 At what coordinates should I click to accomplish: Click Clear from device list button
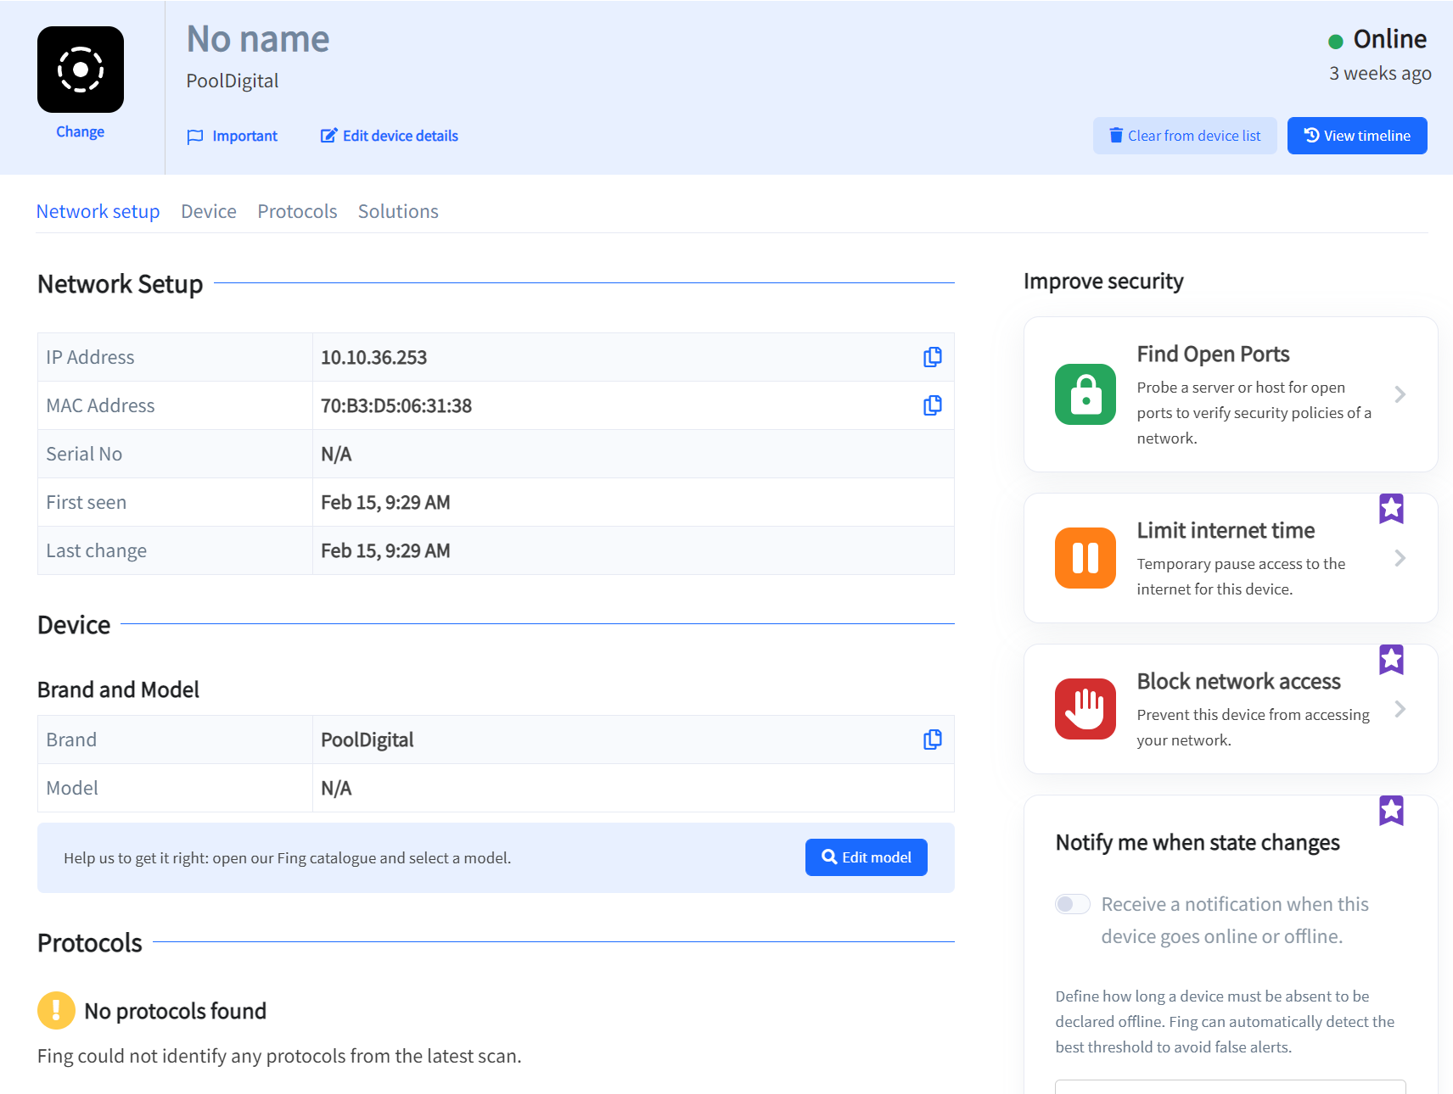1185,136
